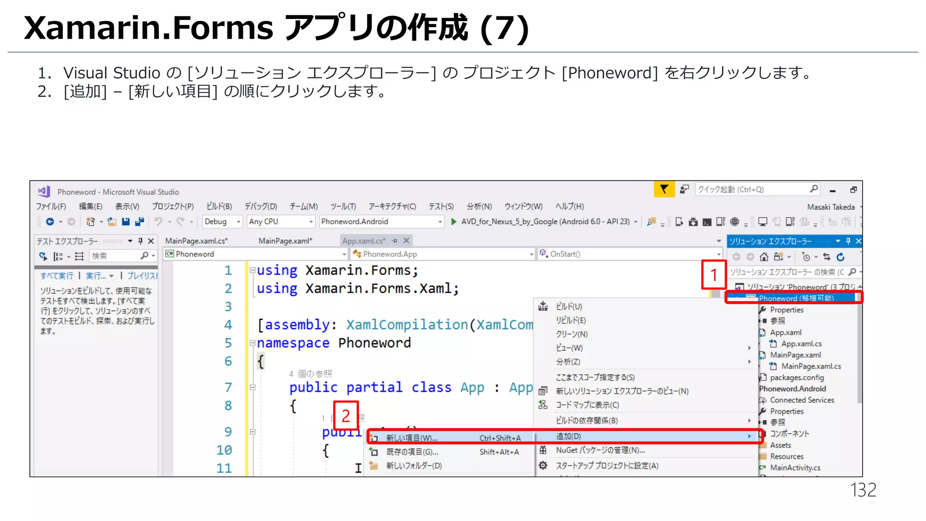Click the プレイリスト link in Test Explorer

pyautogui.click(x=142, y=276)
